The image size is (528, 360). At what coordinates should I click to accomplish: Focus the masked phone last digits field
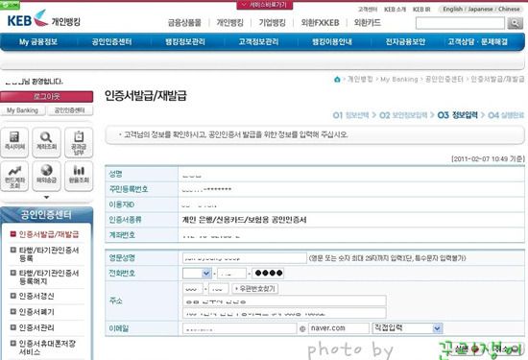[268, 273]
